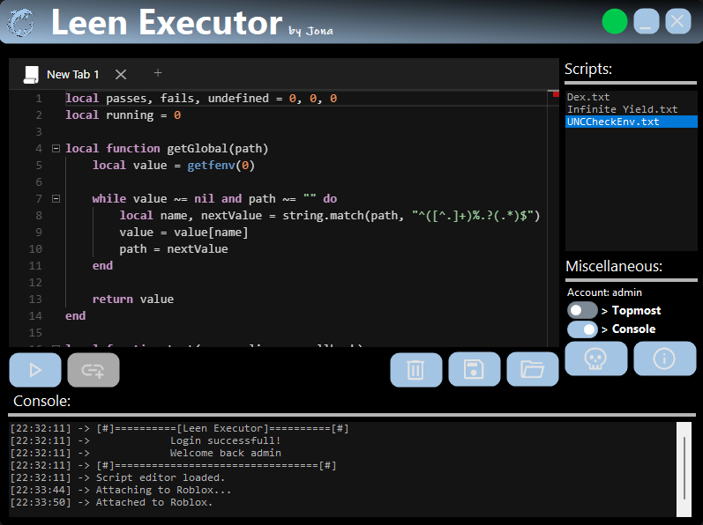Screen dimensions: 703x525
Task: Clear editor with the trash can icon
Action: pos(416,370)
